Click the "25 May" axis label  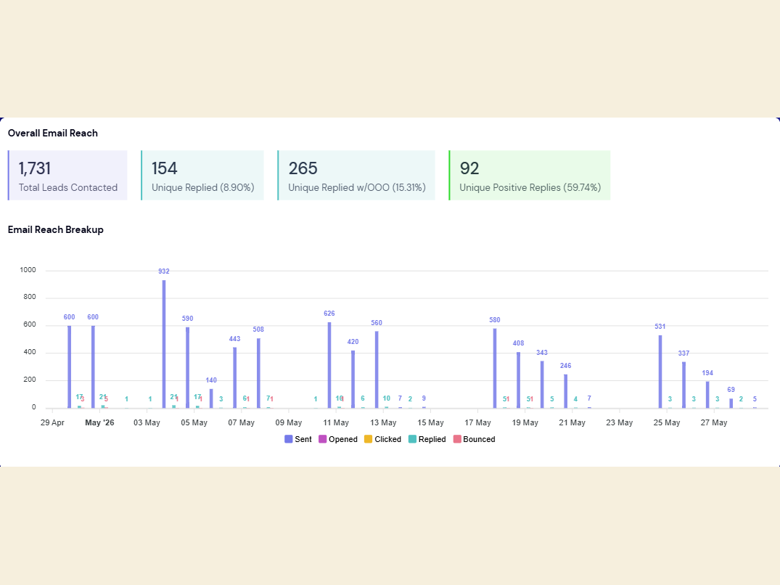[x=667, y=423]
